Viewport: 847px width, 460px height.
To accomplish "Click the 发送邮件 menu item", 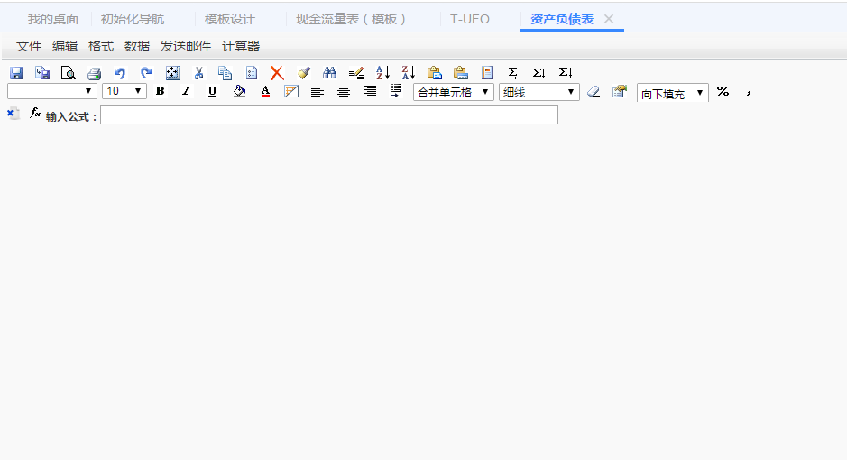I will tap(186, 46).
